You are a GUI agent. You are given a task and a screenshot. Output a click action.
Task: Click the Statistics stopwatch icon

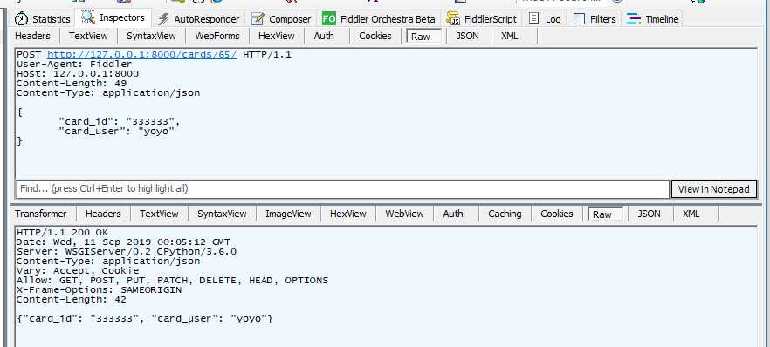22,19
